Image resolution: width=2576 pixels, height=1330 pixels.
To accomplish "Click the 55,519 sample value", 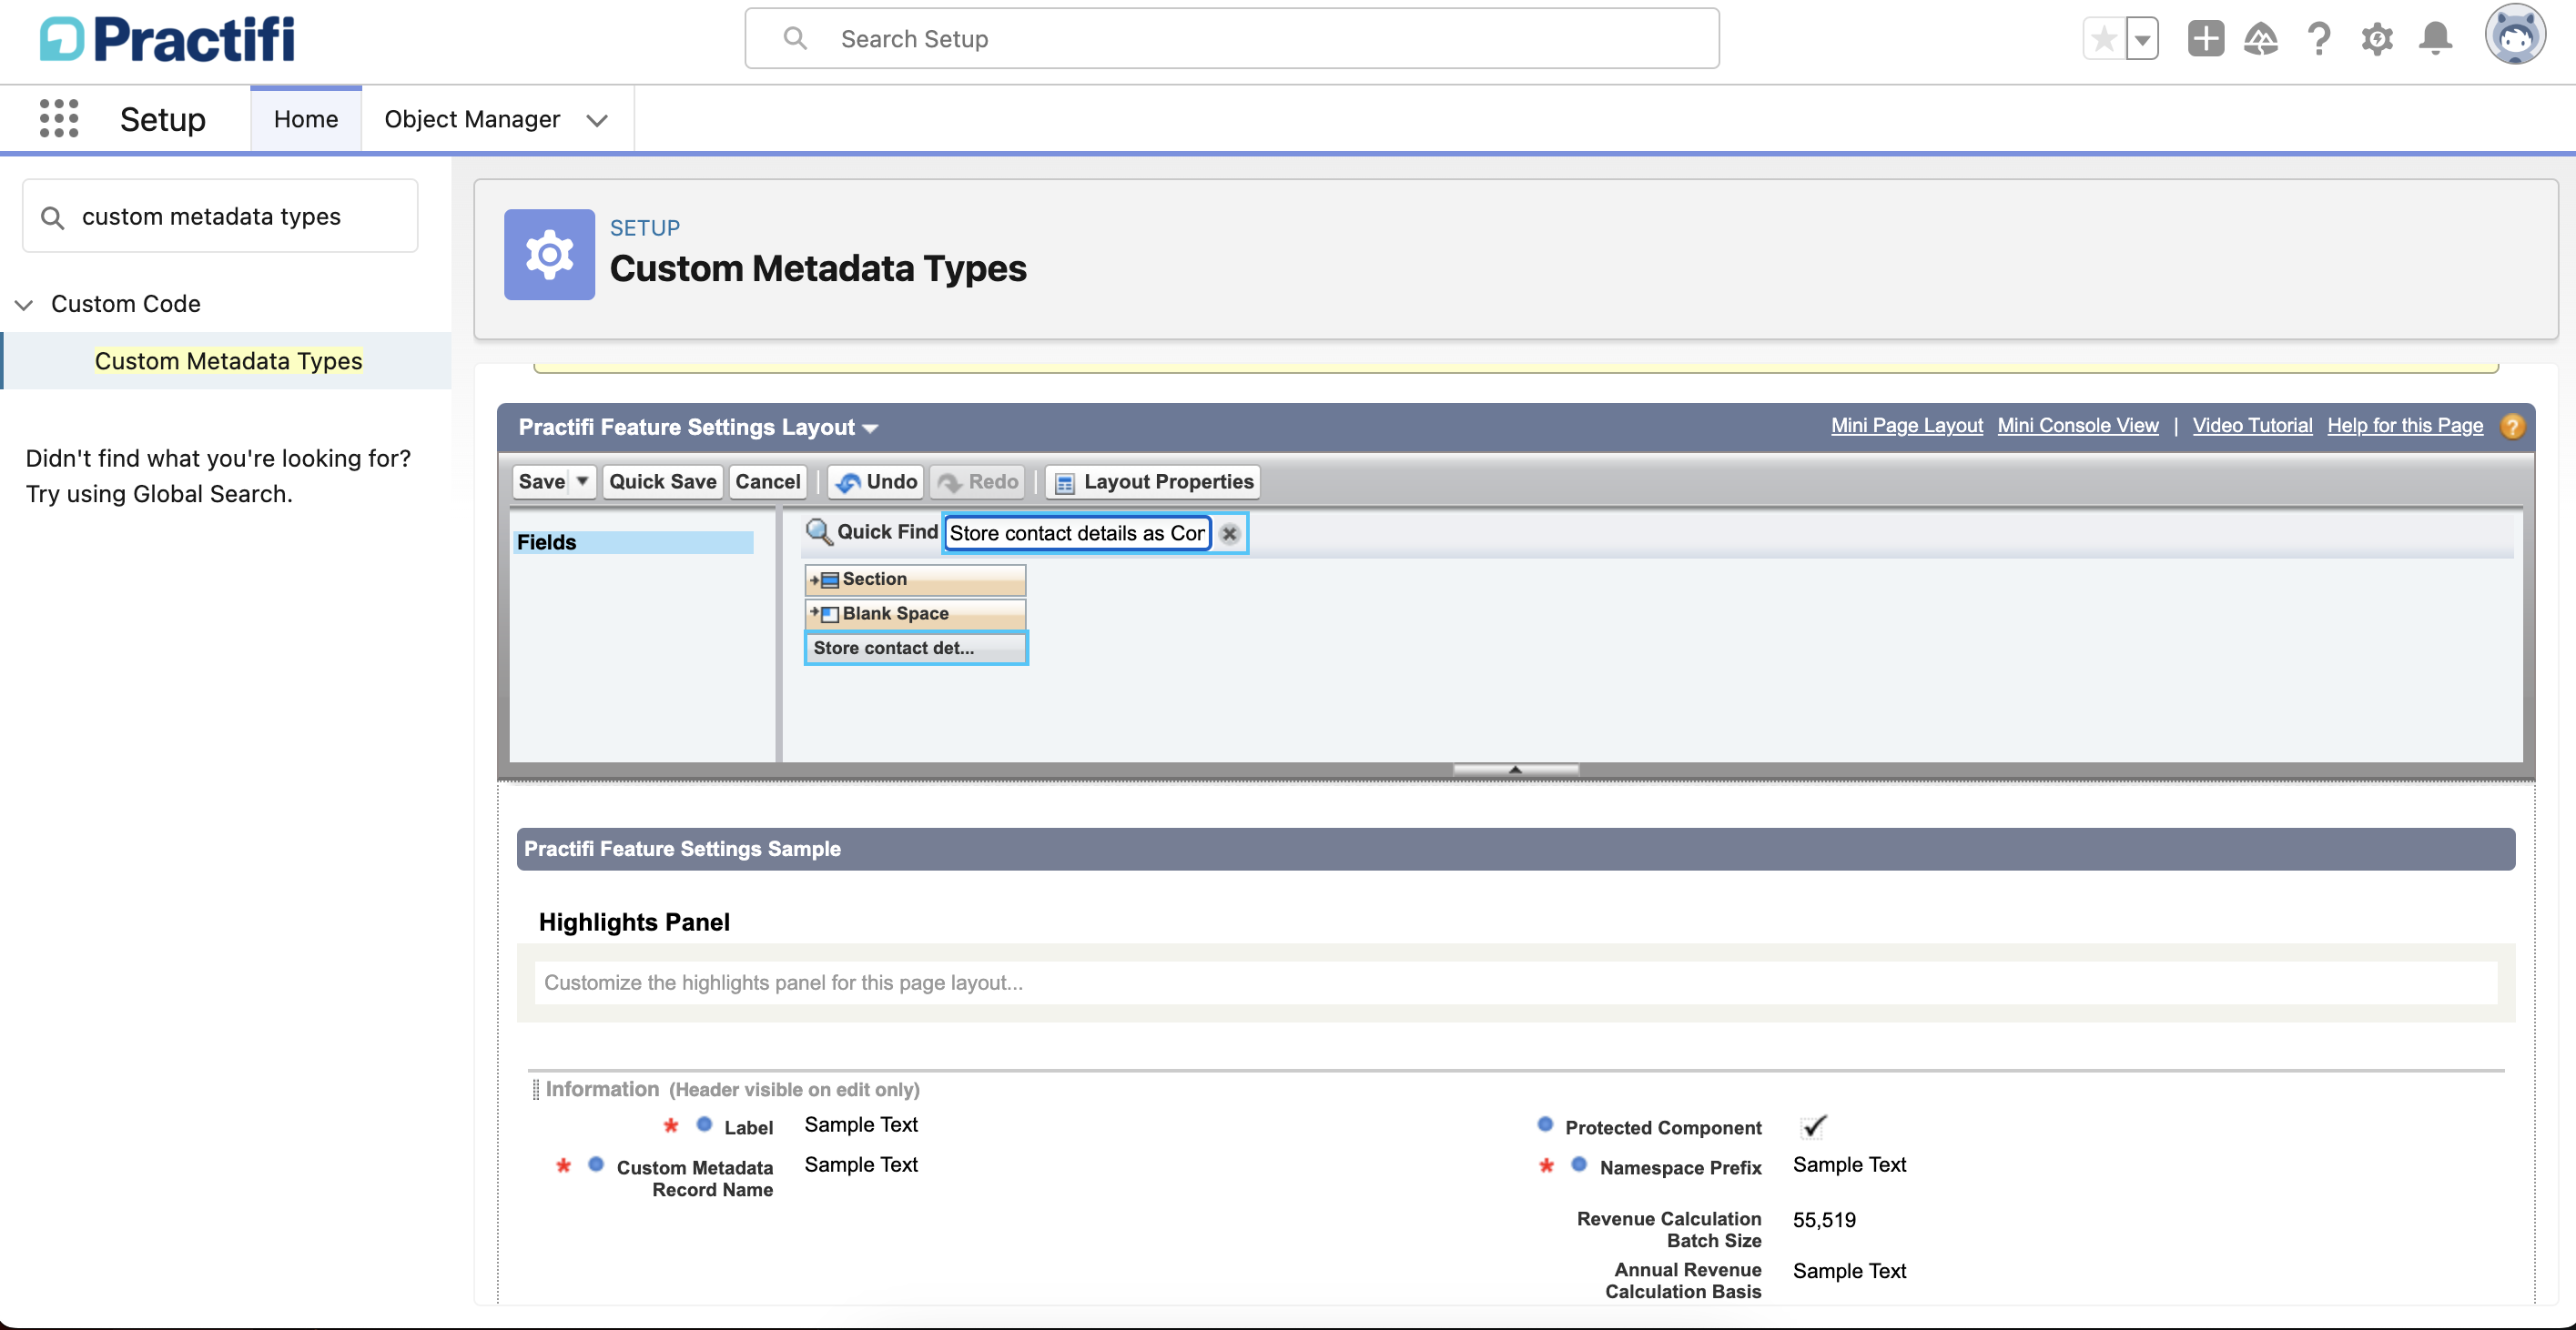I will [1824, 1220].
